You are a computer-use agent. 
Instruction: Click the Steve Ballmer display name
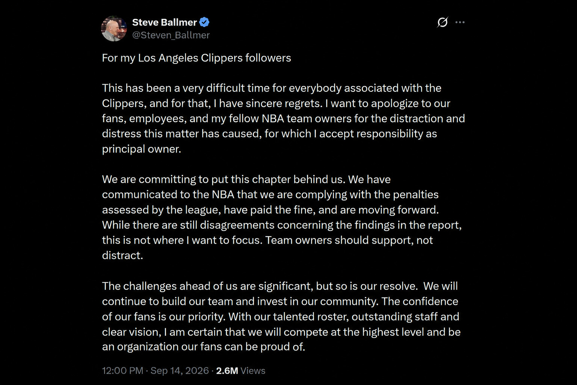pos(165,23)
